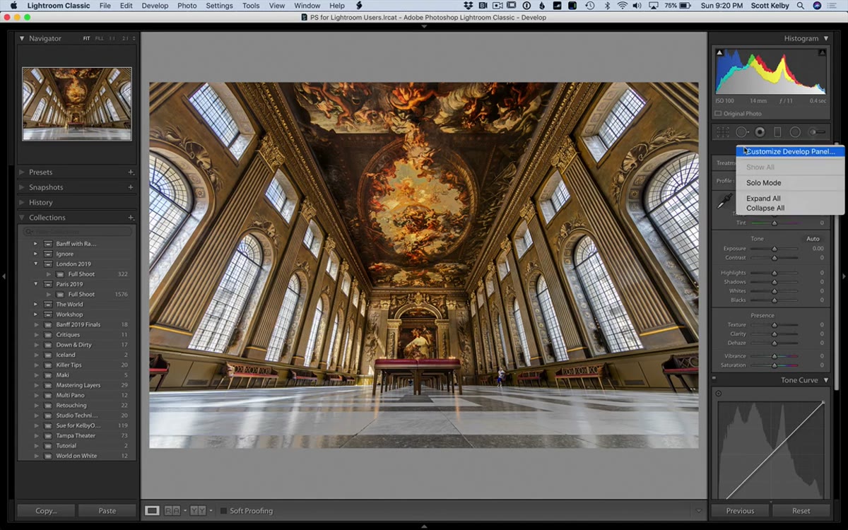
Task: Click the Copy... button
Action: [x=46, y=510]
